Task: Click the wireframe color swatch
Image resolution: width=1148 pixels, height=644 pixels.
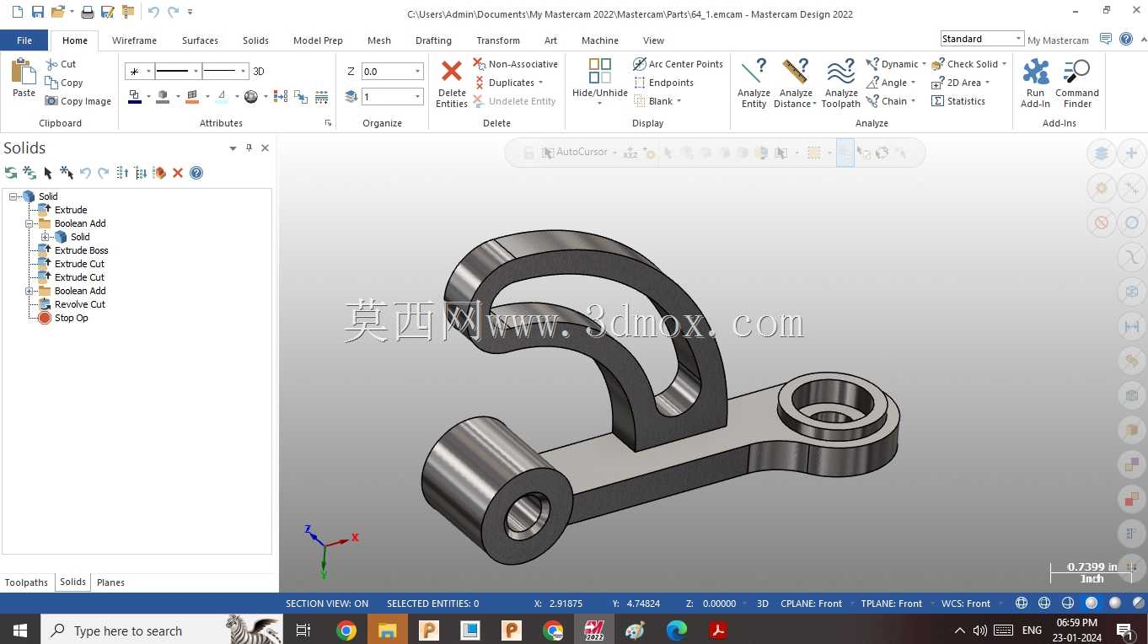Action: click(x=135, y=97)
